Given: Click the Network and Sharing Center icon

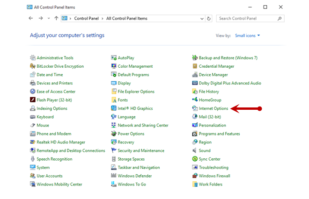Looking at the screenshot, I should 114,125.
